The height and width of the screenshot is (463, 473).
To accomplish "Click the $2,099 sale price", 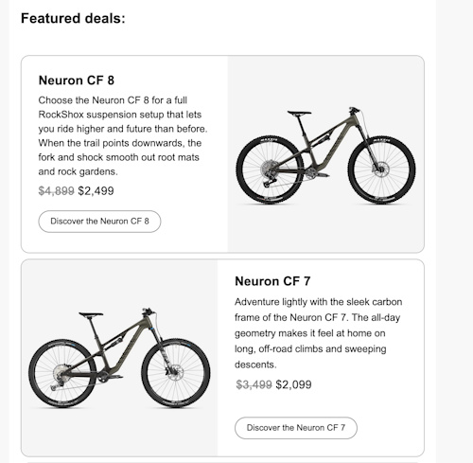I will pyautogui.click(x=293, y=384).
